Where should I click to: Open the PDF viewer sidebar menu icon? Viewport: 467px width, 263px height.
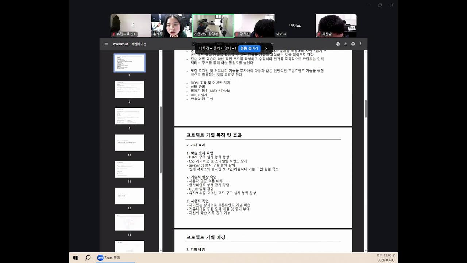[x=106, y=44]
